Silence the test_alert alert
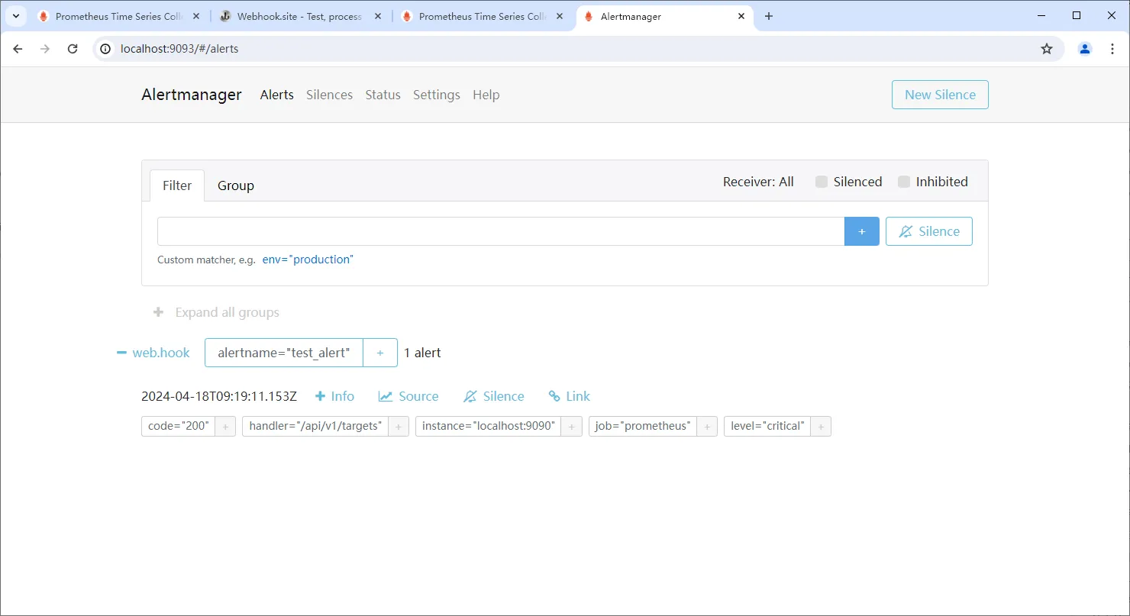Viewport: 1130px width, 616px height. [x=494, y=396]
